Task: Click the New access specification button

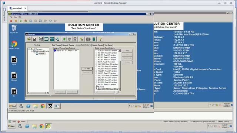Action: point(127,51)
